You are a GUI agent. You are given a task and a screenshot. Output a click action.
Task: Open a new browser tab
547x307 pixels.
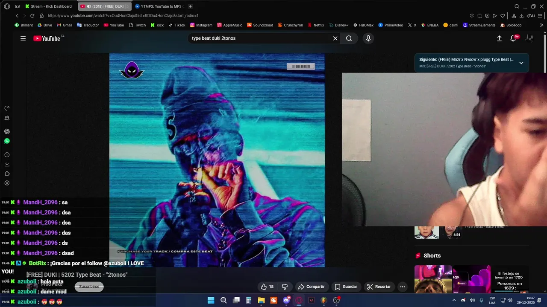[x=191, y=6]
